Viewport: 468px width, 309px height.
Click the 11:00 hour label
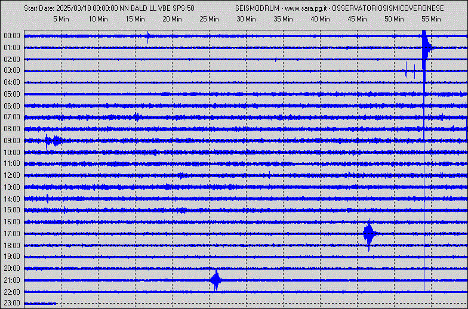tap(12, 163)
